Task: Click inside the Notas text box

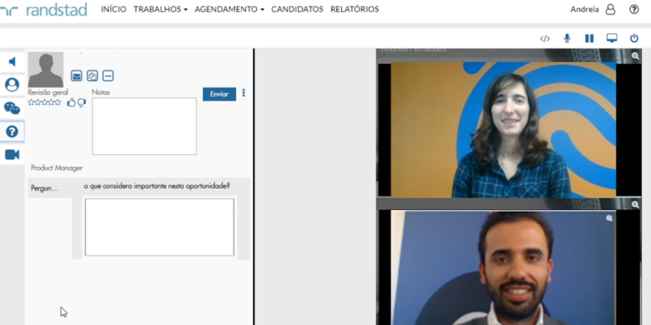Action: pos(144,126)
